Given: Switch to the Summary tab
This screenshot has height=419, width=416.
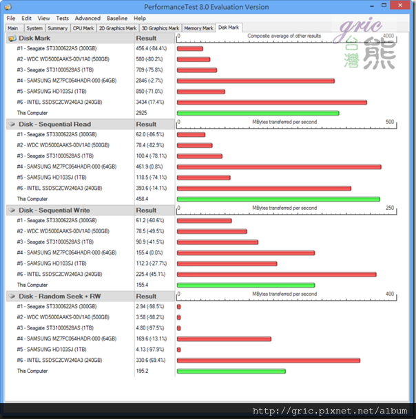Looking at the screenshot, I should tap(58, 28).
